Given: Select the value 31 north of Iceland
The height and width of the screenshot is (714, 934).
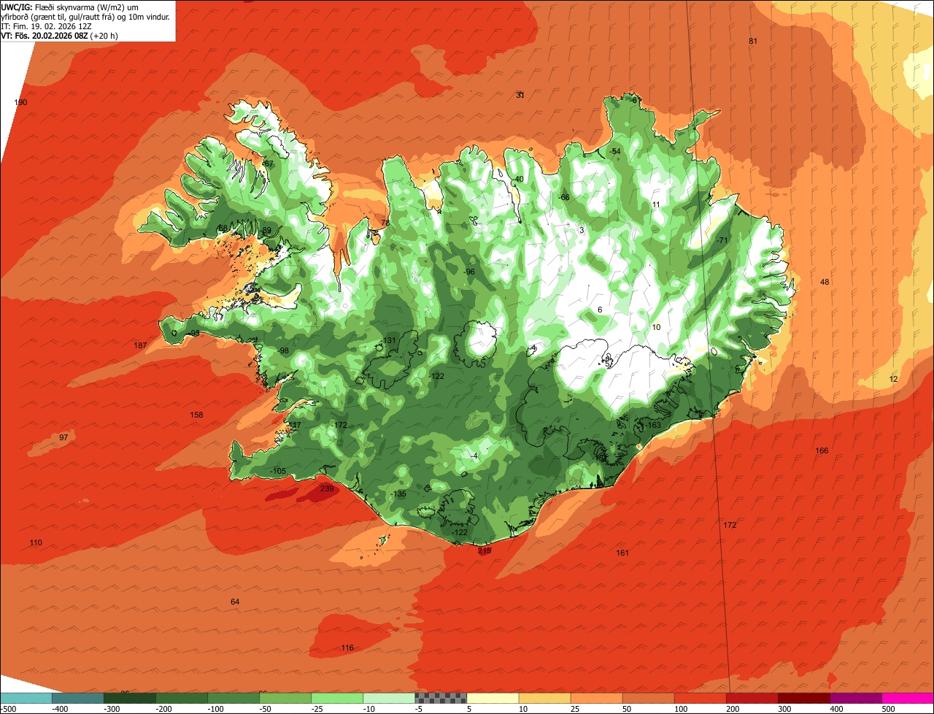Looking at the screenshot, I should 520,95.
